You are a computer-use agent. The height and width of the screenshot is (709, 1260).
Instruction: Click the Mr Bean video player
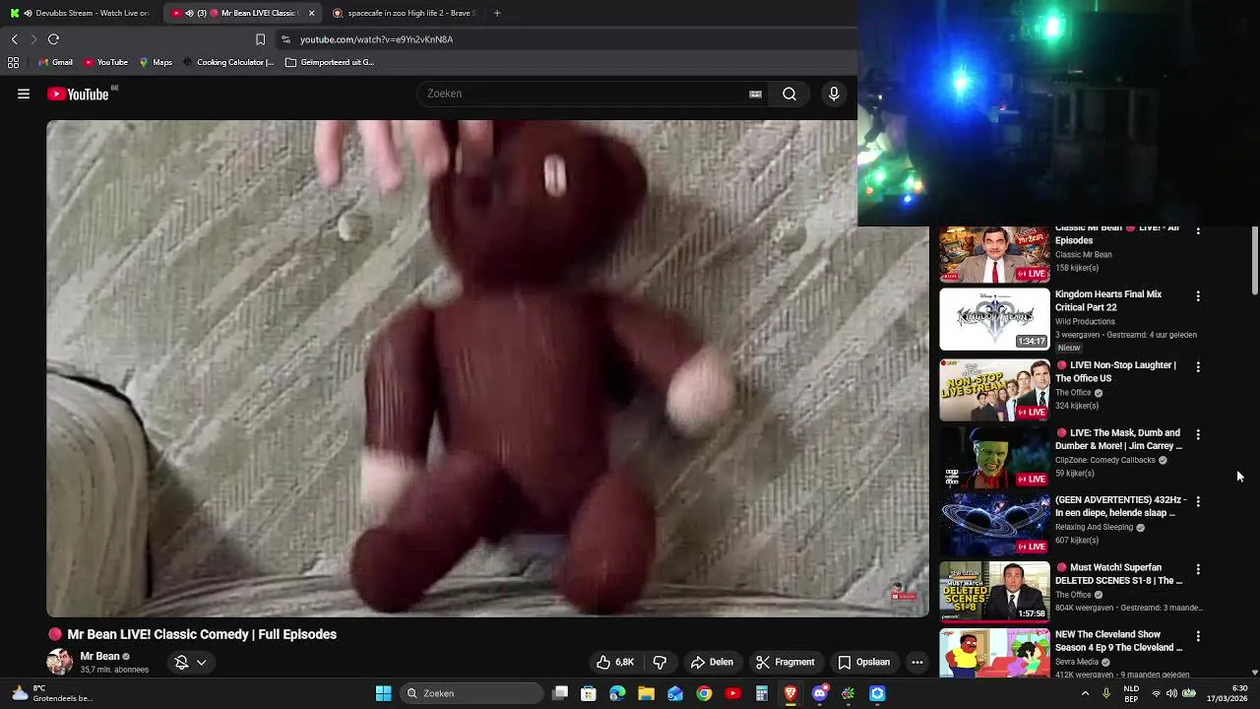coord(487,368)
